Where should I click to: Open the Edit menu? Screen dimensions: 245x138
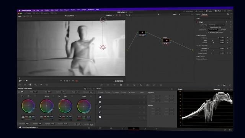tap(38, 10)
